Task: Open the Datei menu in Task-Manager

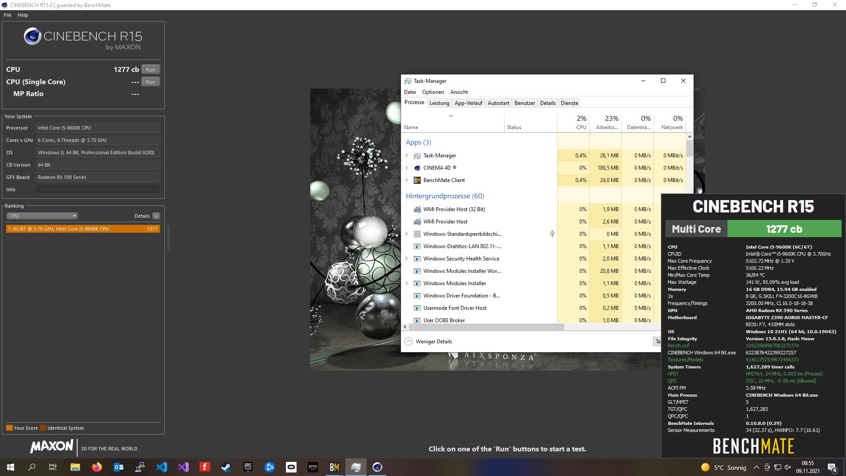Action: coord(410,92)
